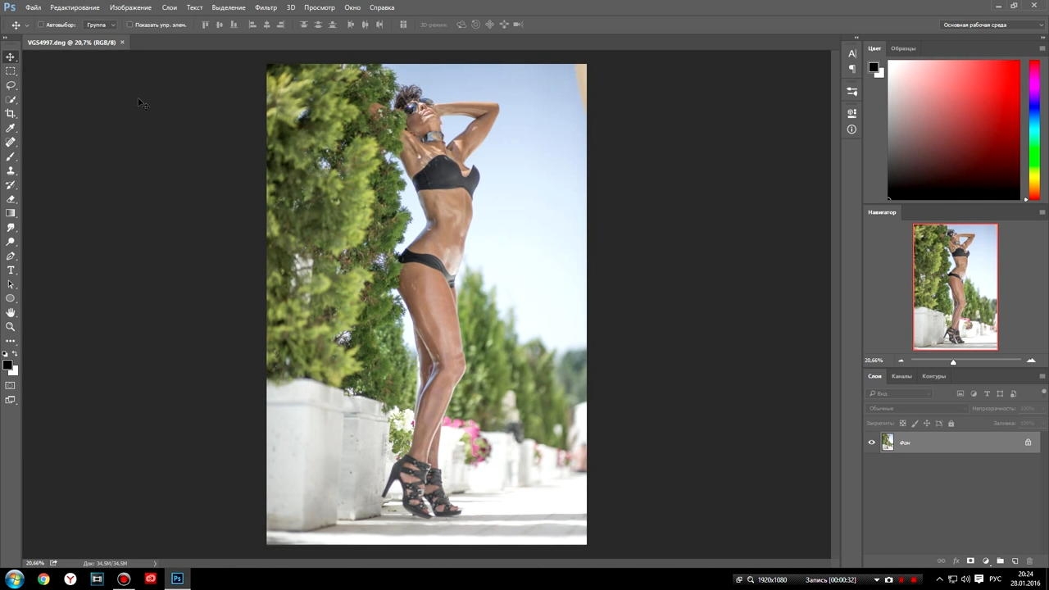Select the Move tool in the toolbox
1049x590 pixels.
(11, 57)
